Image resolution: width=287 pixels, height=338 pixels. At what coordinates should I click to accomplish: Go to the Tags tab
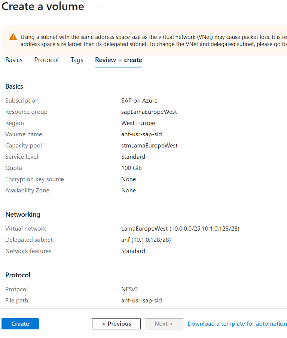click(x=77, y=60)
